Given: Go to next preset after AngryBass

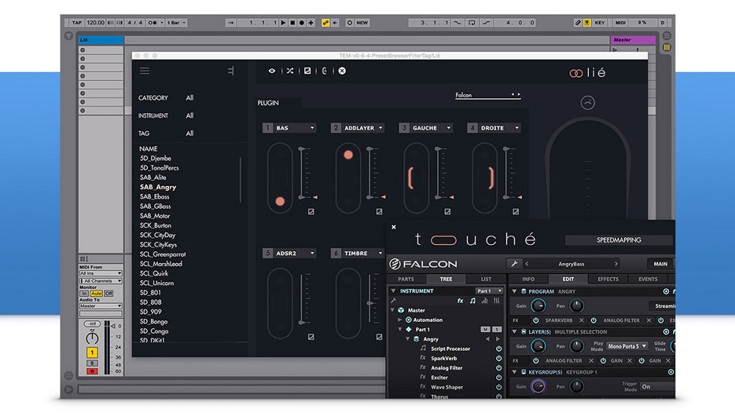Looking at the screenshot, I should coord(616,264).
